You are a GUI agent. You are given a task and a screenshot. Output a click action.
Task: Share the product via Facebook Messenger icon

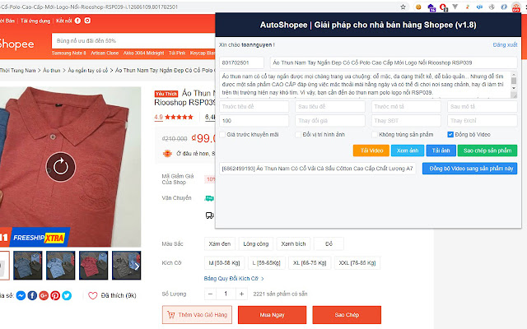(x=21, y=295)
